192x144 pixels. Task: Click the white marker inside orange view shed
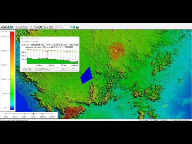116,51
